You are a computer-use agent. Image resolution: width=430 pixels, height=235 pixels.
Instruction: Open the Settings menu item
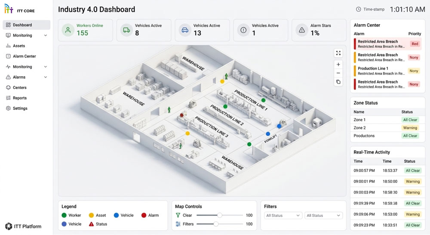(27, 108)
